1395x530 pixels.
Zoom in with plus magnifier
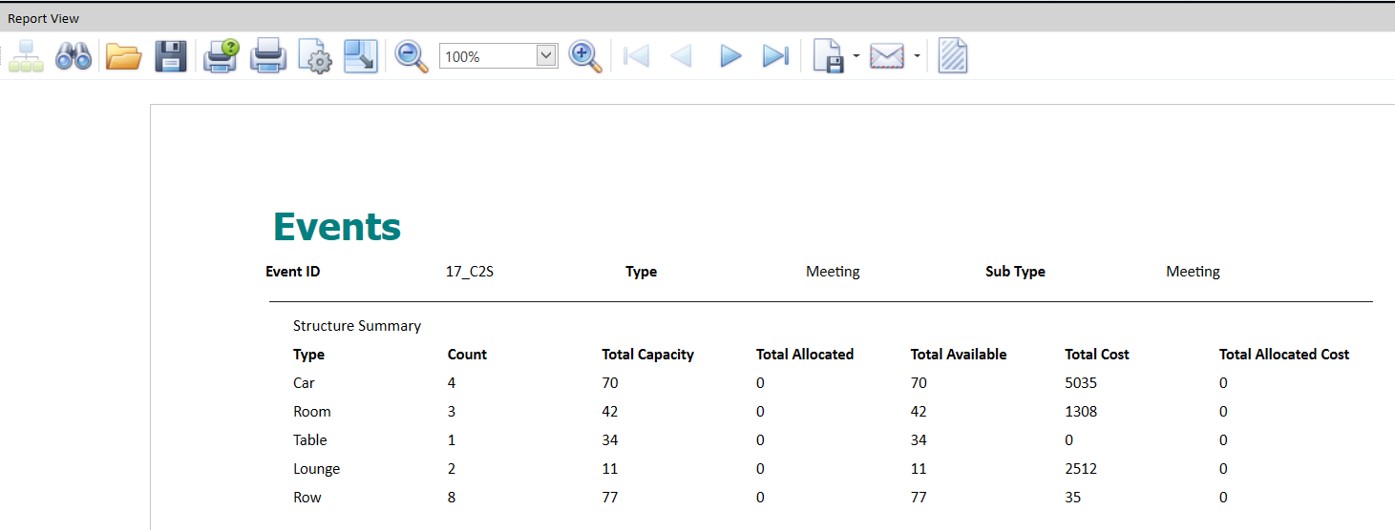point(585,56)
